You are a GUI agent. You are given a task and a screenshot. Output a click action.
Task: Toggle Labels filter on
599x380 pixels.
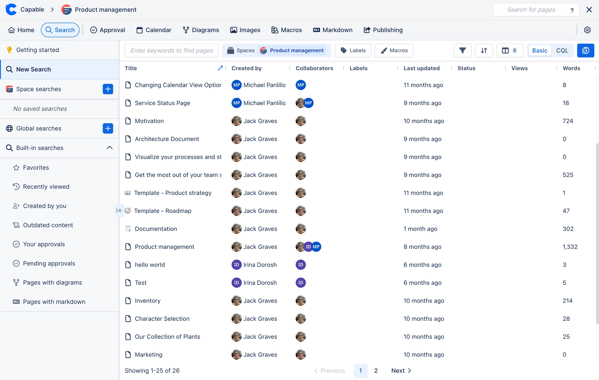[353, 50]
